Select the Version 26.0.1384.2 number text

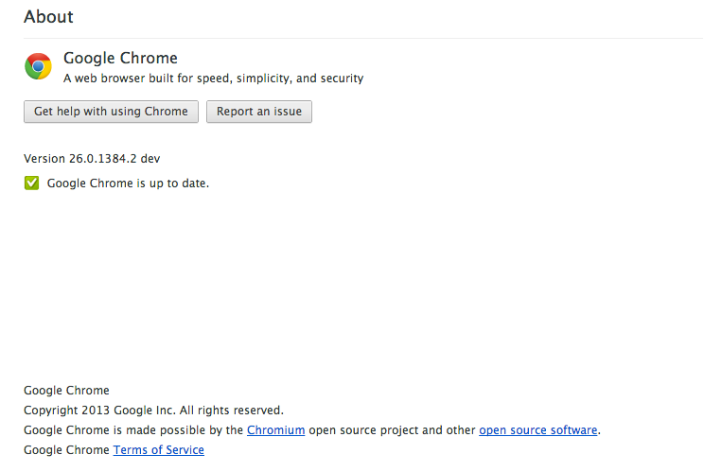pos(103,158)
